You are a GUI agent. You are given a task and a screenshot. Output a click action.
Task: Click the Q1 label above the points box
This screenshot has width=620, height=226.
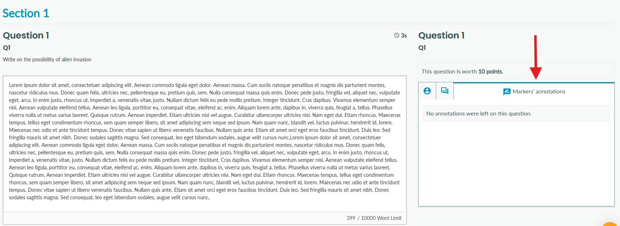tap(422, 48)
